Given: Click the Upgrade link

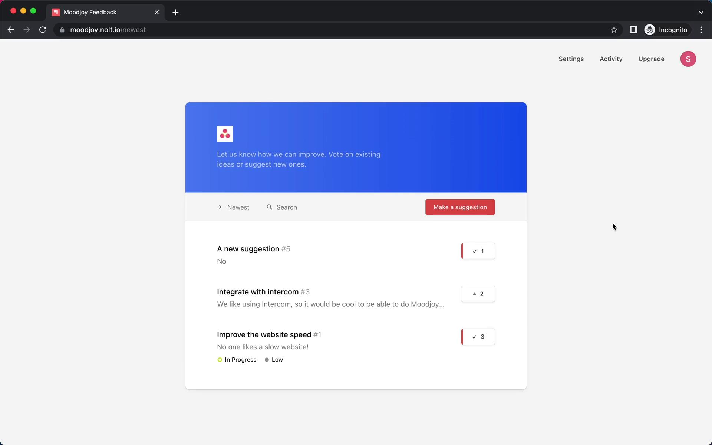Looking at the screenshot, I should point(652,59).
